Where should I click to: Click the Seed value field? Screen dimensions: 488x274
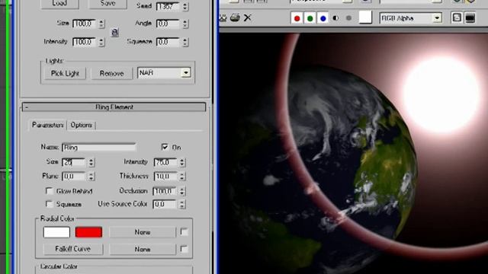(x=169, y=6)
